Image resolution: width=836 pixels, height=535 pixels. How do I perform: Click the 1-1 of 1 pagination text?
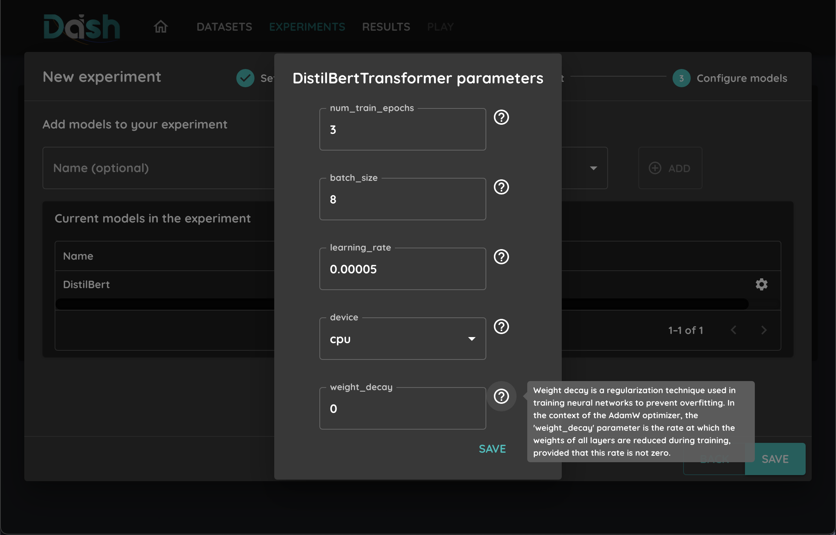[x=685, y=330]
